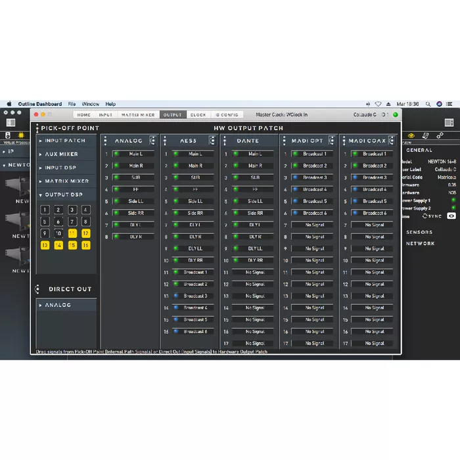This screenshot has height=460, width=460.
Task: Open the Clock tab
Action: click(198, 115)
